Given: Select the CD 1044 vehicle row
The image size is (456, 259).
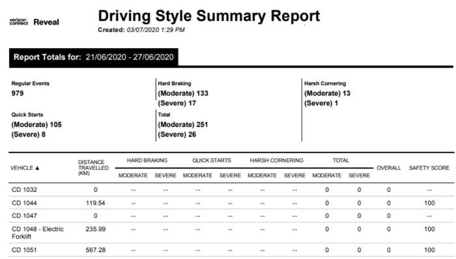Looking at the screenshot, I should (x=231, y=203).
